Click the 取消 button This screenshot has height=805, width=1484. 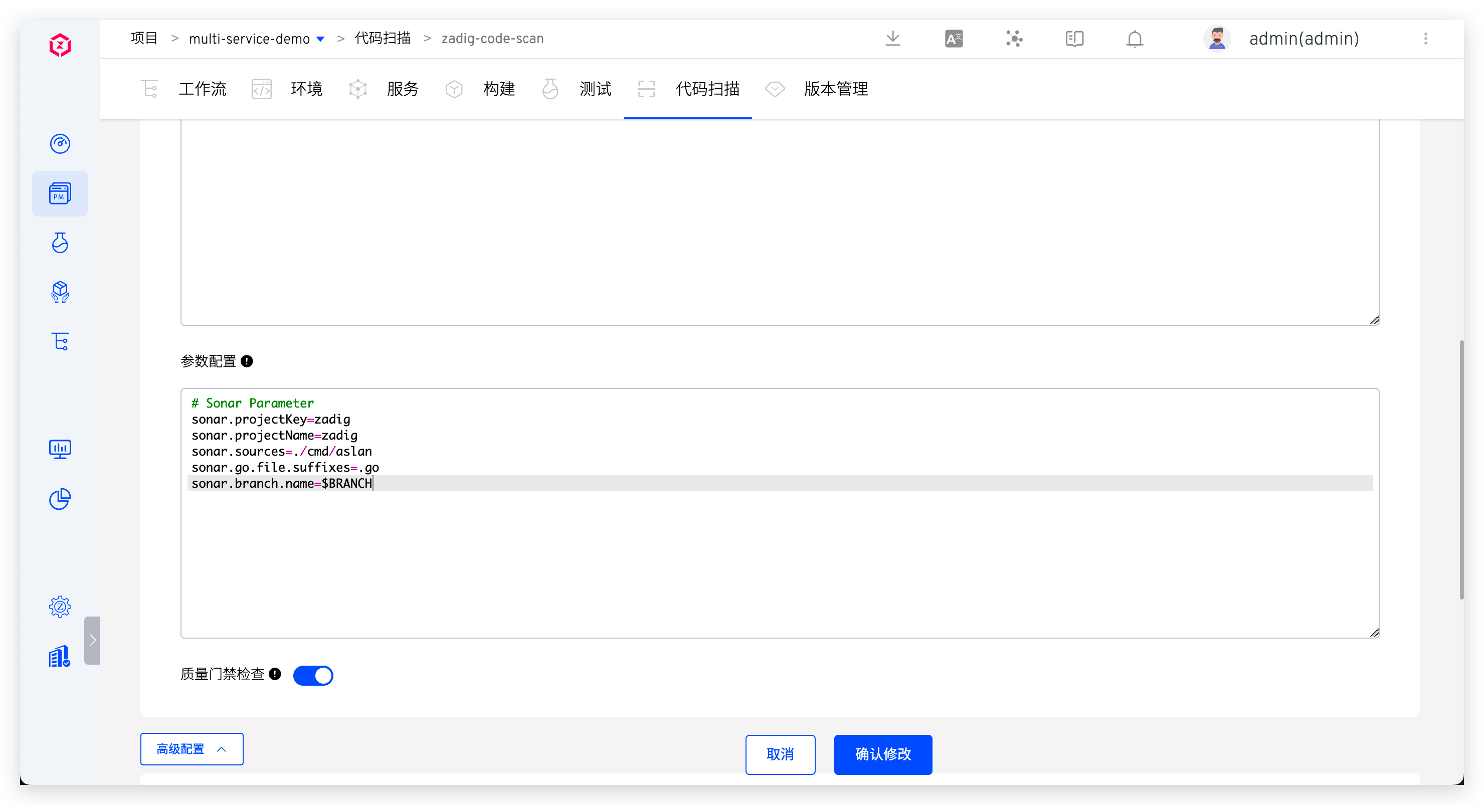[x=780, y=754]
